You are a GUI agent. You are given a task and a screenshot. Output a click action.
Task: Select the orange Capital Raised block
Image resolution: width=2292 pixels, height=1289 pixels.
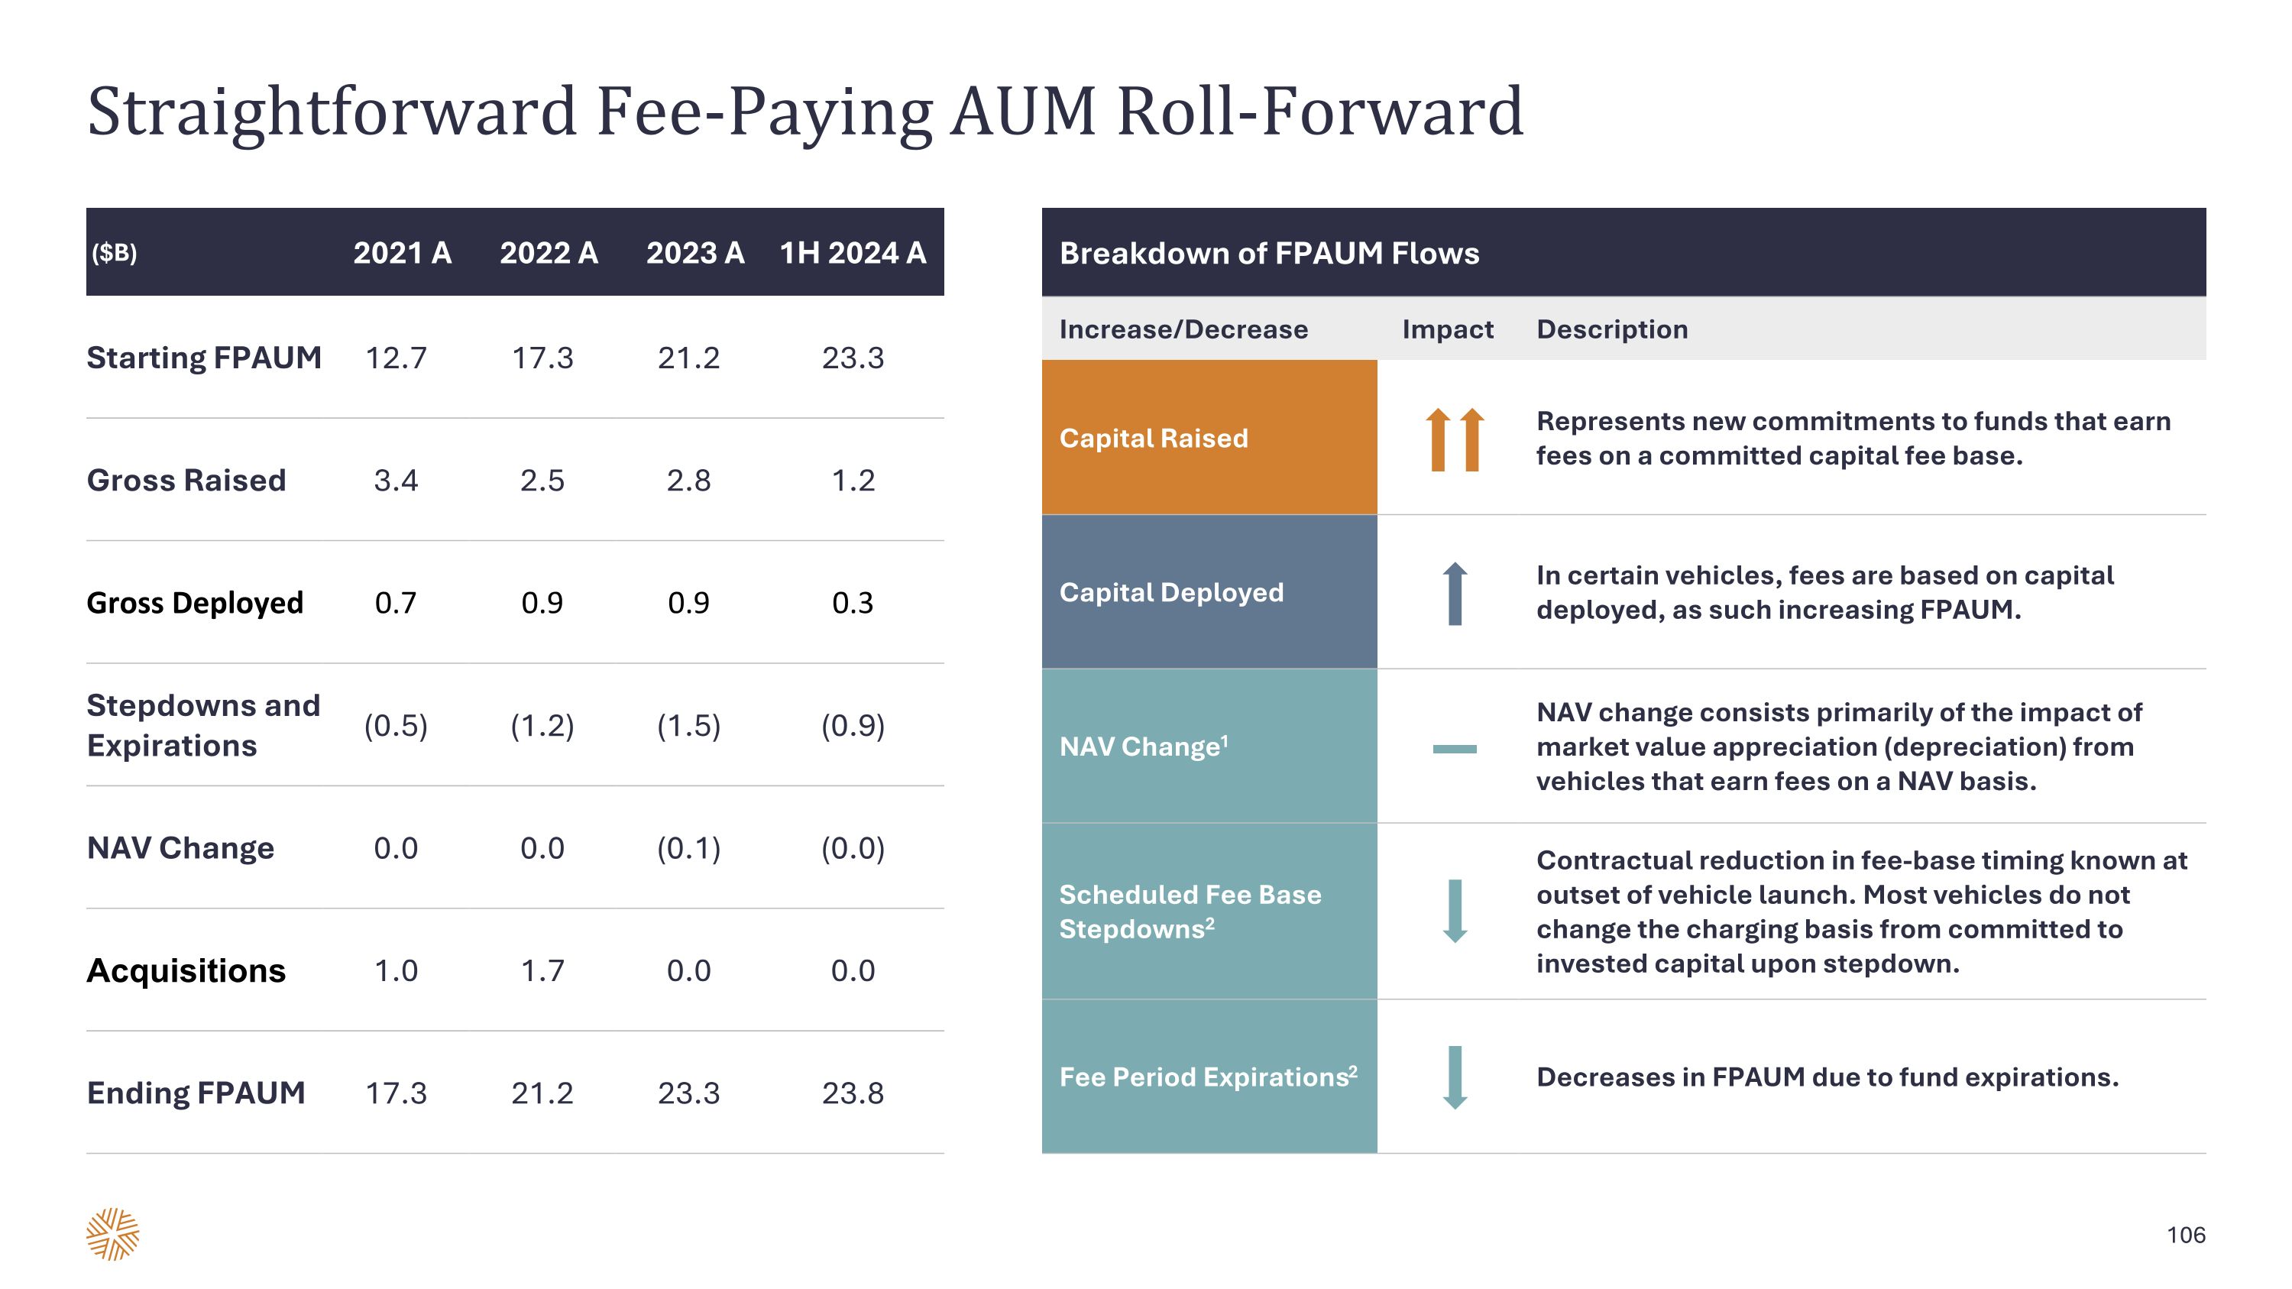click(1209, 438)
